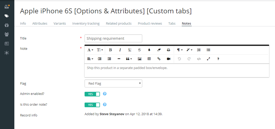
Task: Open editor help question mark
Action: click(218, 59)
